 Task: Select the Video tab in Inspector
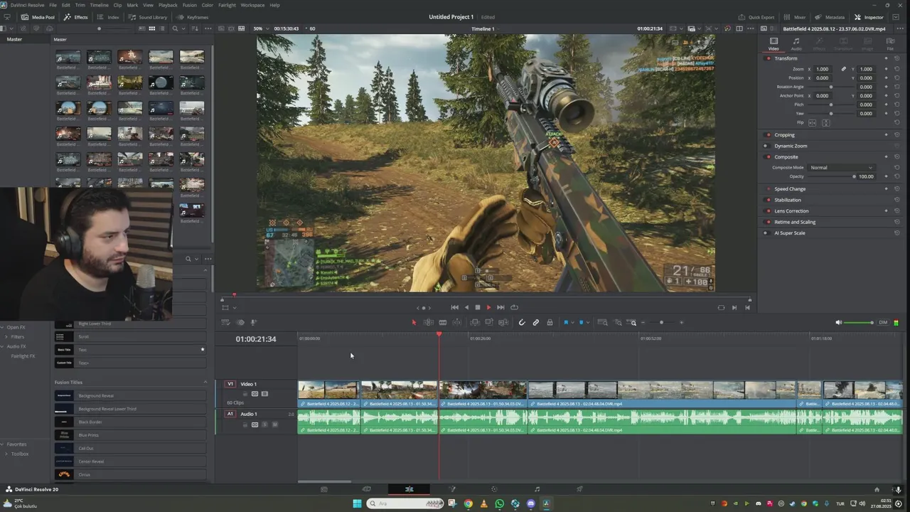point(773,44)
